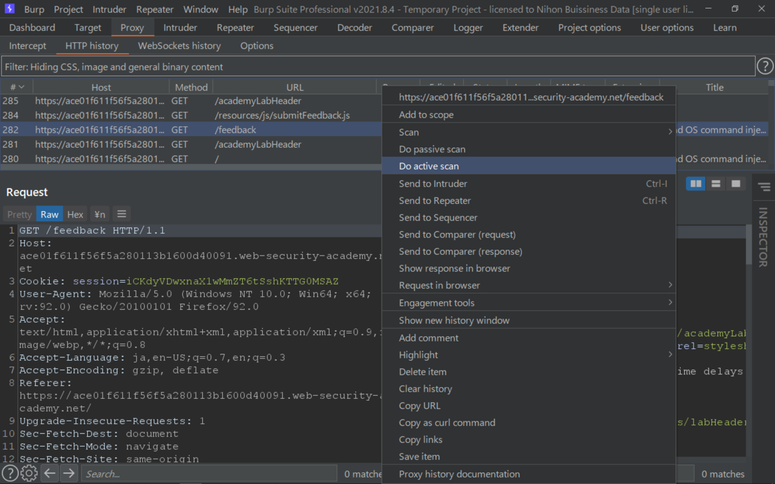Select Send to Comparer (request)

point(528,234)
